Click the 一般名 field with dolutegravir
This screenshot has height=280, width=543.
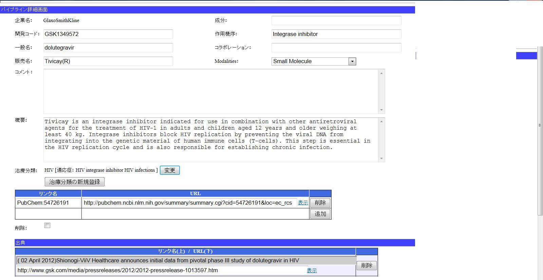pyautogui.click(x=108, y=48)
